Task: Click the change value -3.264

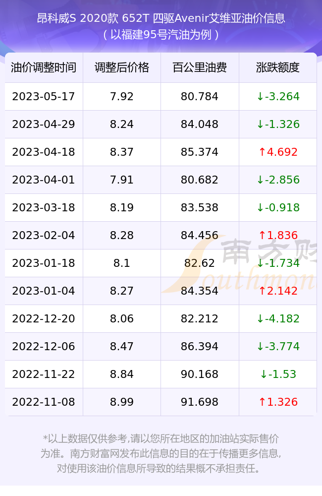Action: (x=278, y=97)
